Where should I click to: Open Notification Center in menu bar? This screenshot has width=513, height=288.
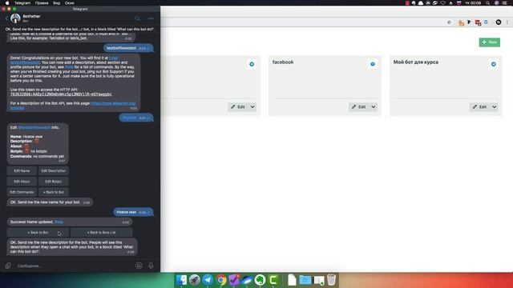click(505, 2)
